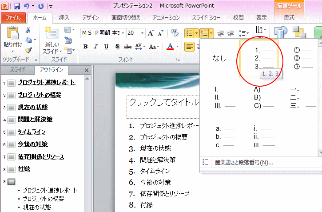Open the bullets dropdown arrow
The image size is (322, 212).
coord(196,33)
